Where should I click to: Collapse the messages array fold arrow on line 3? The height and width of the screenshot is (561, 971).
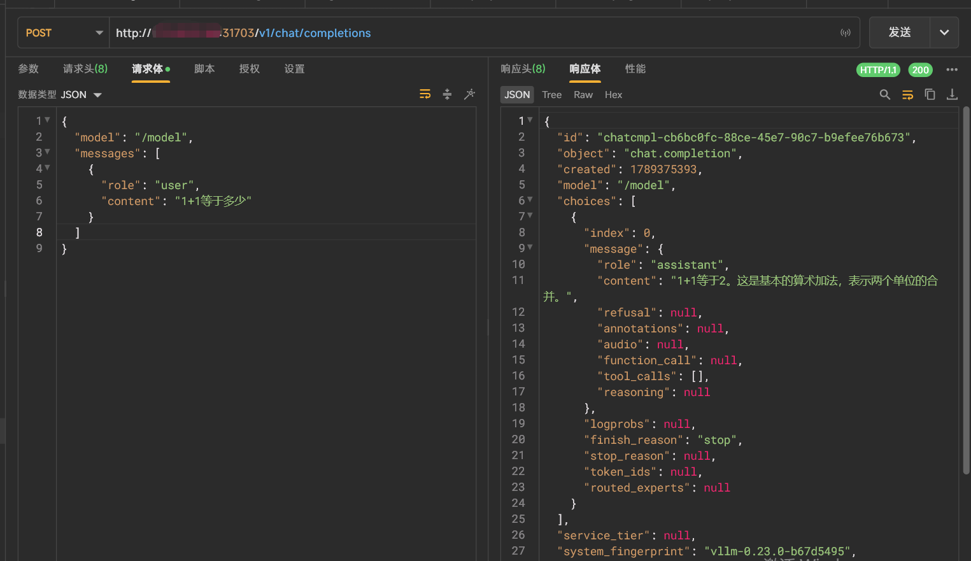pyautogui.click(x=47, y=152)
